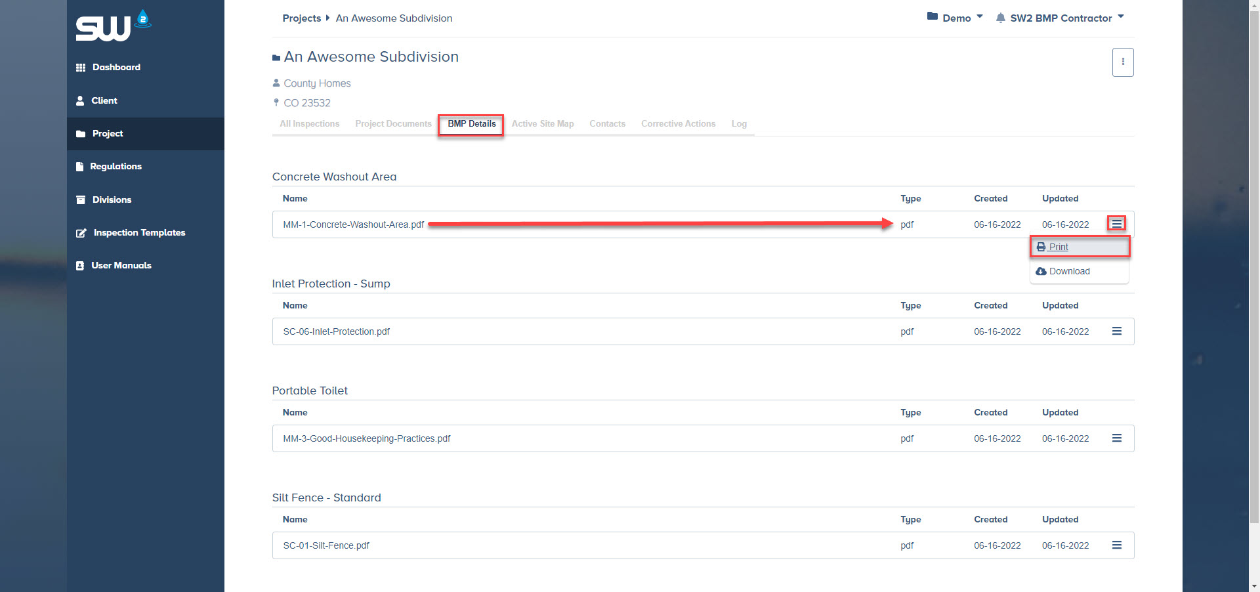Open Regulations page from sidebar

[x=115, y=167]
